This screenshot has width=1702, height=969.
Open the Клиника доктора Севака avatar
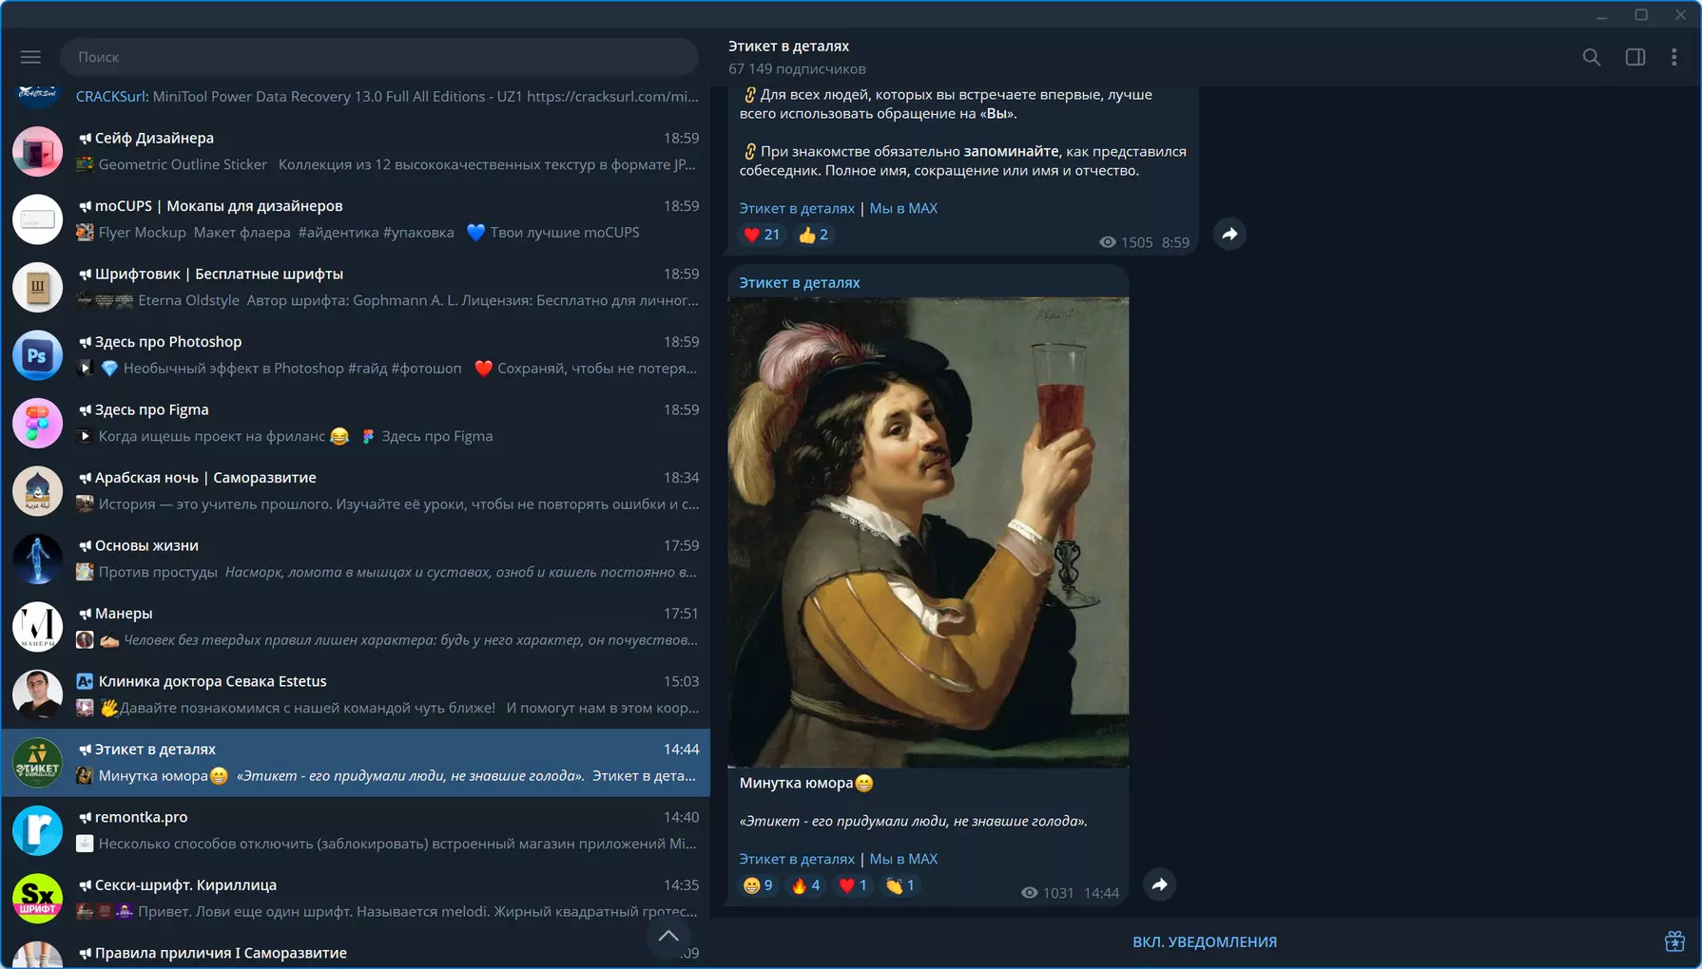[x=37, y=694]
